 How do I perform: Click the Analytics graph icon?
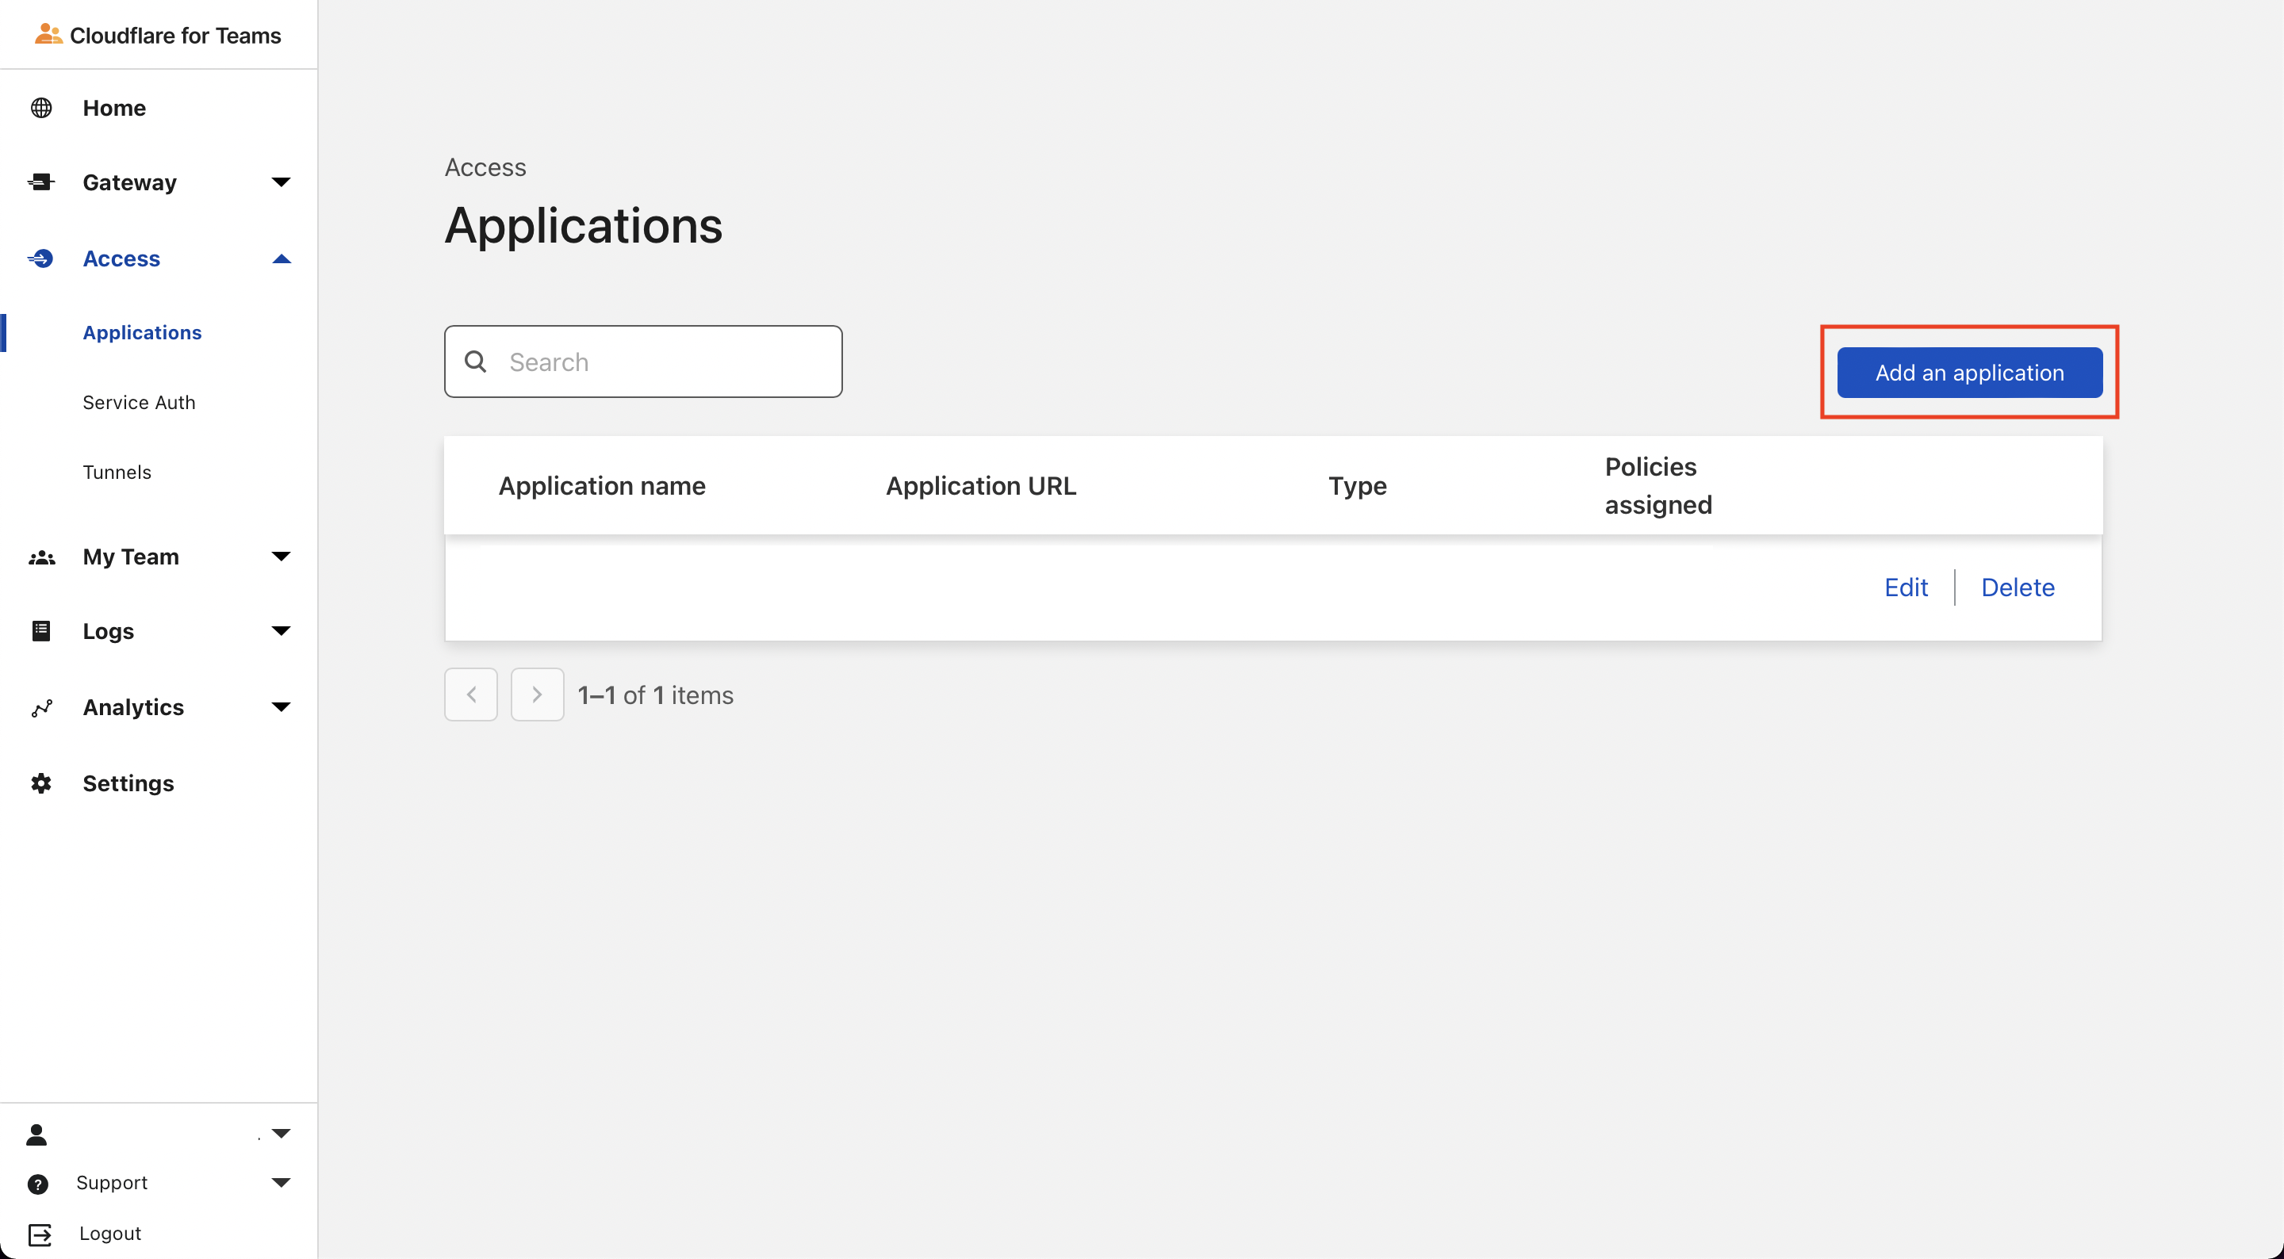coord(42,707)
